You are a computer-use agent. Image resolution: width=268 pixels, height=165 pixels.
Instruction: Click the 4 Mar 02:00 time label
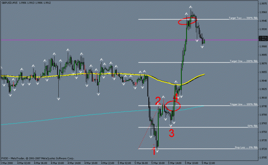[x=24, y=163]
